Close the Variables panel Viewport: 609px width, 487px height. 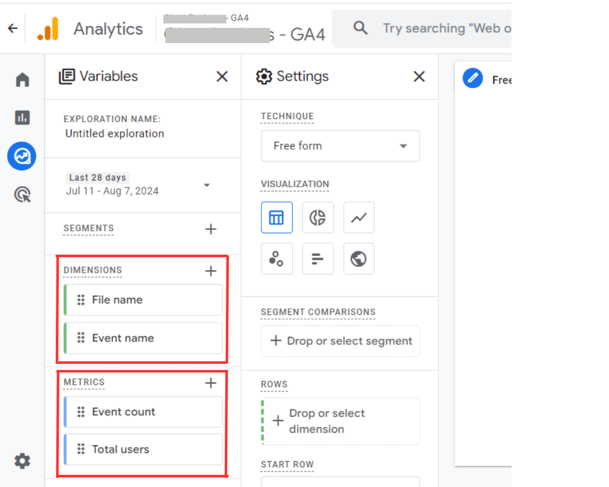(222, 77)
